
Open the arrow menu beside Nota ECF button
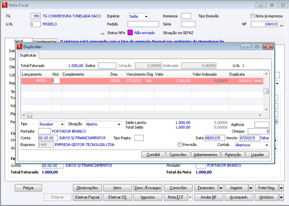click(190, 197)
